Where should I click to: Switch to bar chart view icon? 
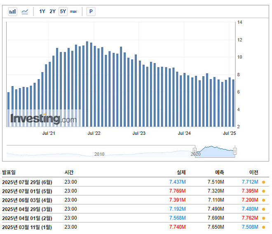click(x=13, y=12)
